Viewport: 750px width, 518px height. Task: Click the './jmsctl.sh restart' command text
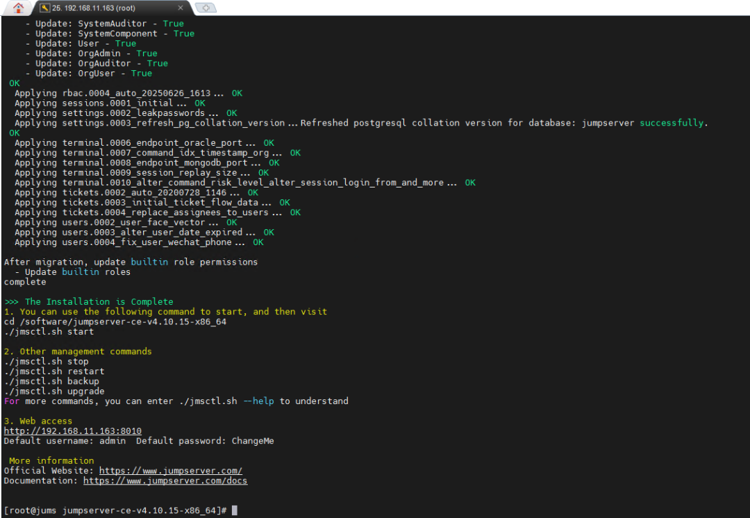(x=54, y=371)
